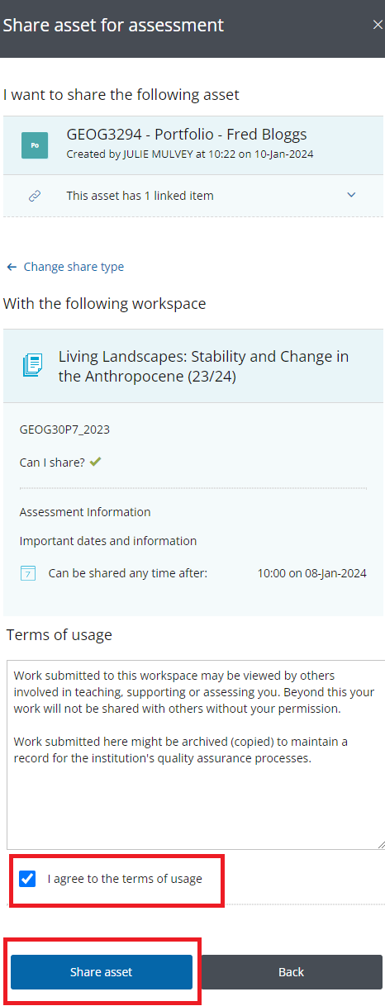
Task: Select the GEOG3294 Portfolio asset title
Action: [187, 135]
